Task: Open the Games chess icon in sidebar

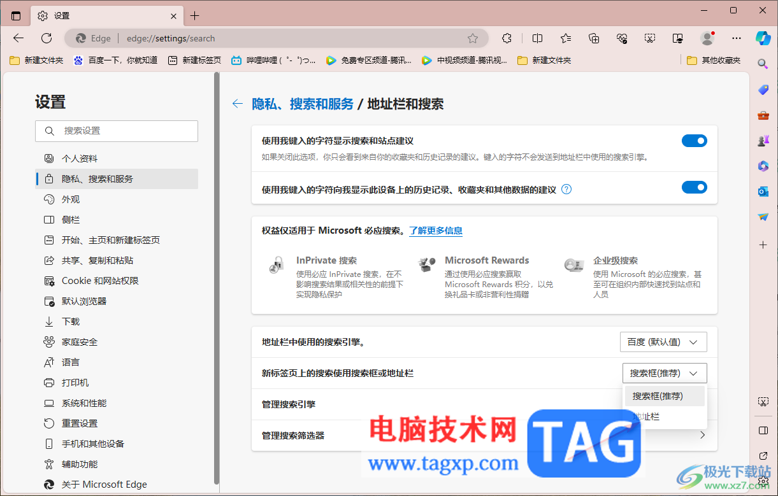Action: (x=763, y=141)
